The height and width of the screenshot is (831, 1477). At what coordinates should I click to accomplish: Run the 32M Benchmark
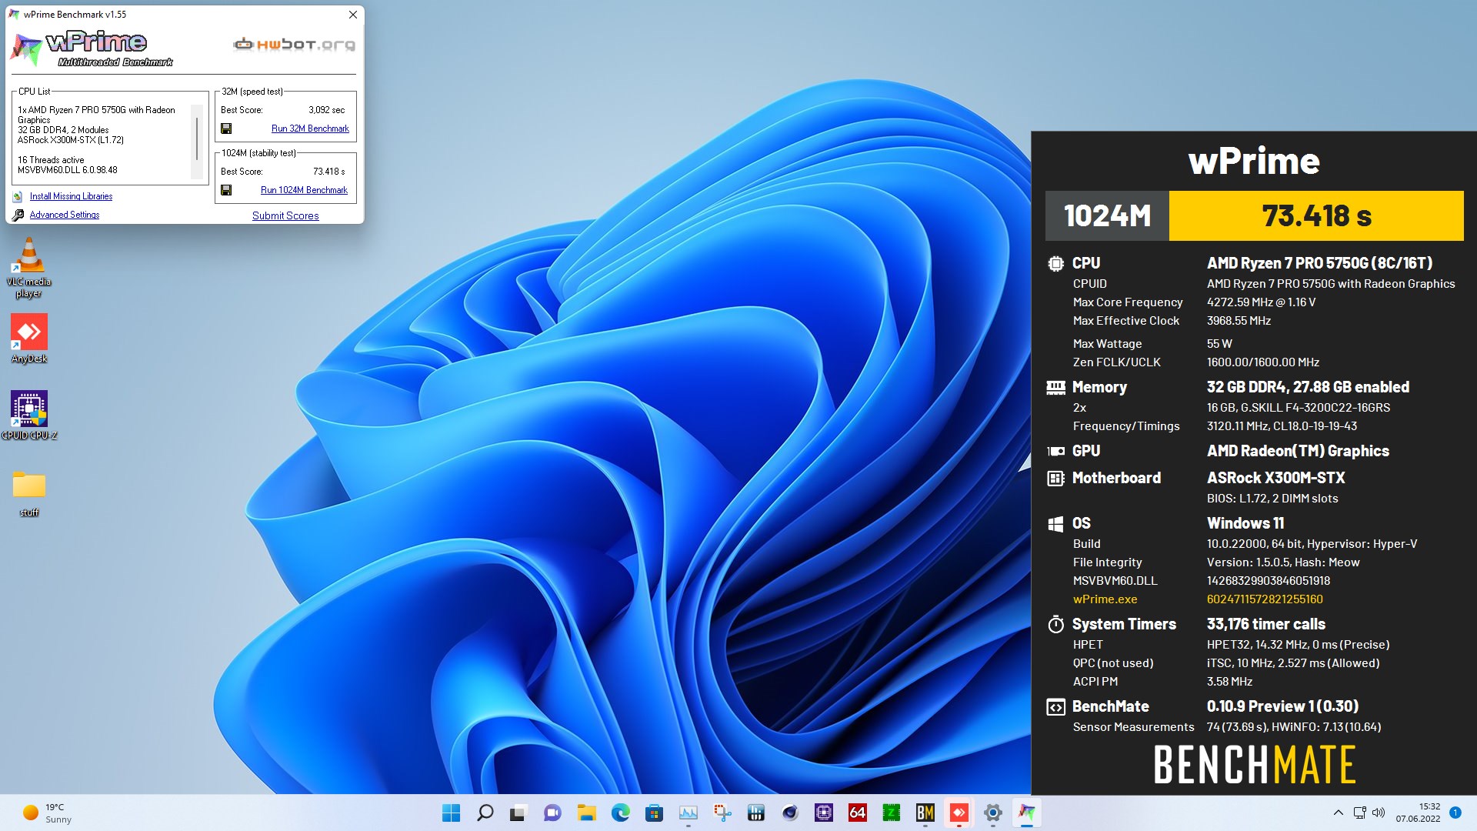[x=310, y=128]
